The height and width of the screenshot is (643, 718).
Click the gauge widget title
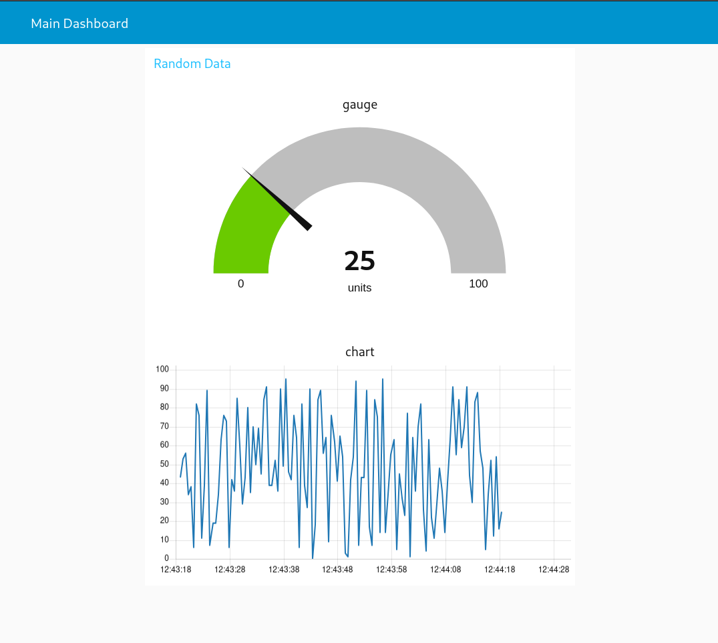click(359, 105)
